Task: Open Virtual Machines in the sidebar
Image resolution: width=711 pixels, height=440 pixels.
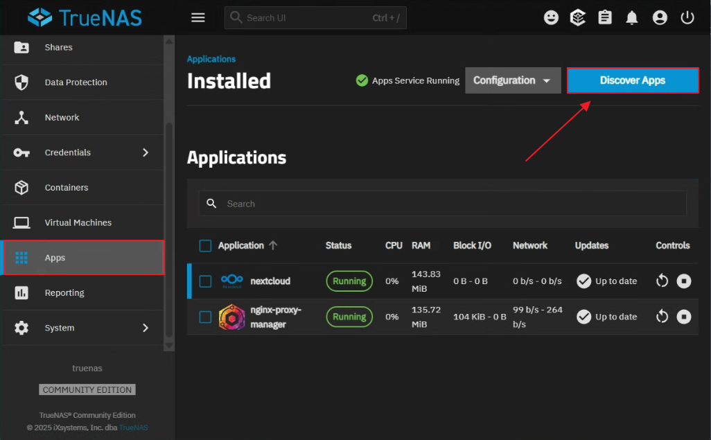Action: tap(82, 222)
